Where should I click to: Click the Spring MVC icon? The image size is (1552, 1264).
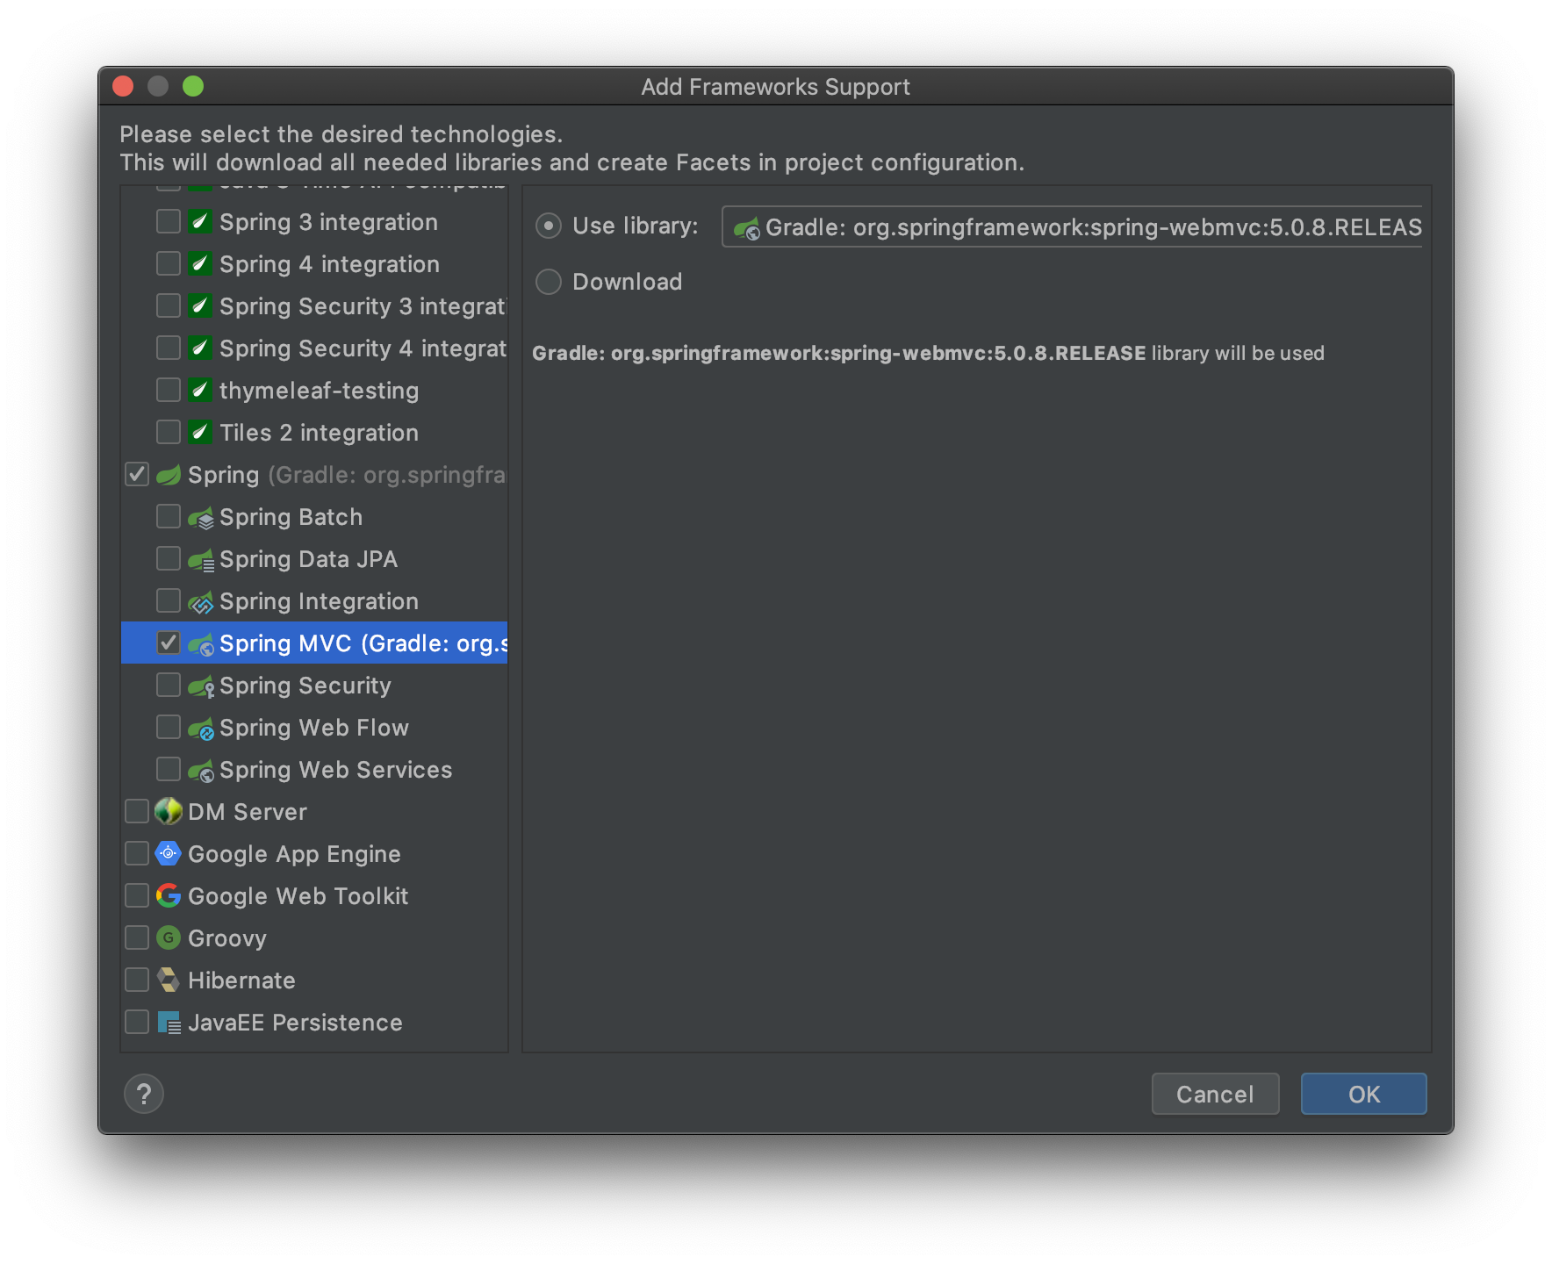[201, 643]
